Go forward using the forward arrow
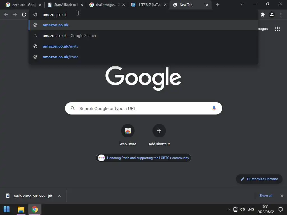 [x=15, y=15]
